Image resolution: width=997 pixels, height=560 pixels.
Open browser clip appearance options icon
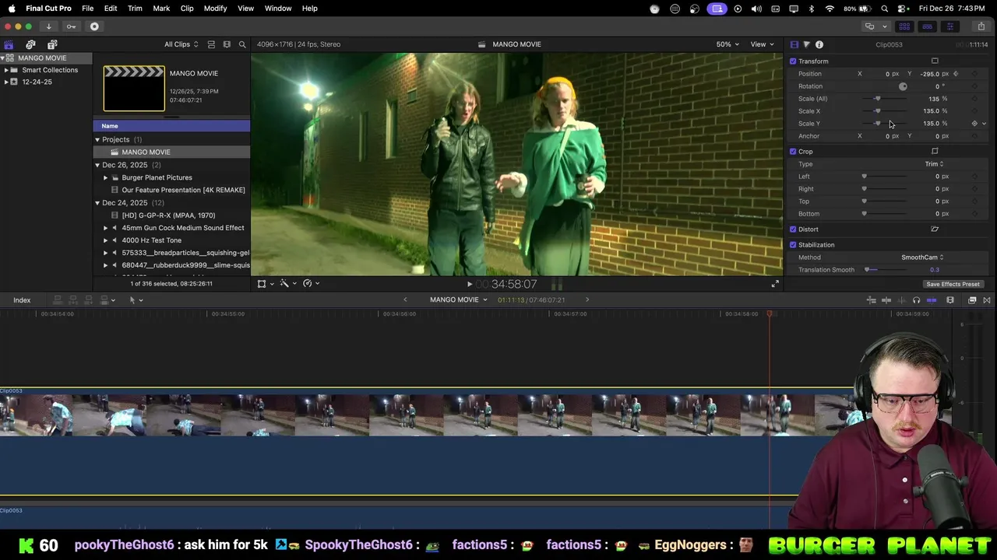227,44
